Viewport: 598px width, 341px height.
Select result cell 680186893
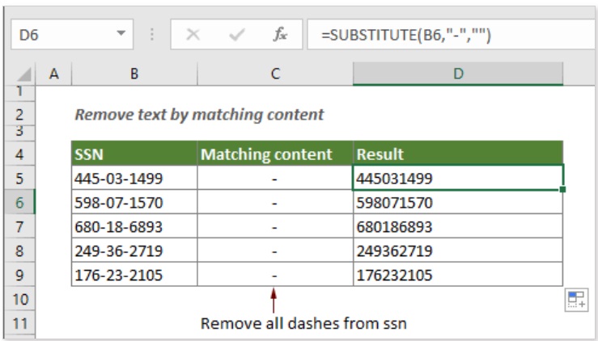[x=458, y=227]
